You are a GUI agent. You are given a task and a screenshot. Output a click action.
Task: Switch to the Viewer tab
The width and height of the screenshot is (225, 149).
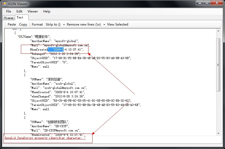coord(9,18)
